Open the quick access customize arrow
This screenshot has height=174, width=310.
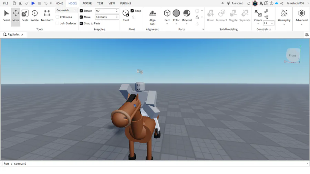pos(51,3)
